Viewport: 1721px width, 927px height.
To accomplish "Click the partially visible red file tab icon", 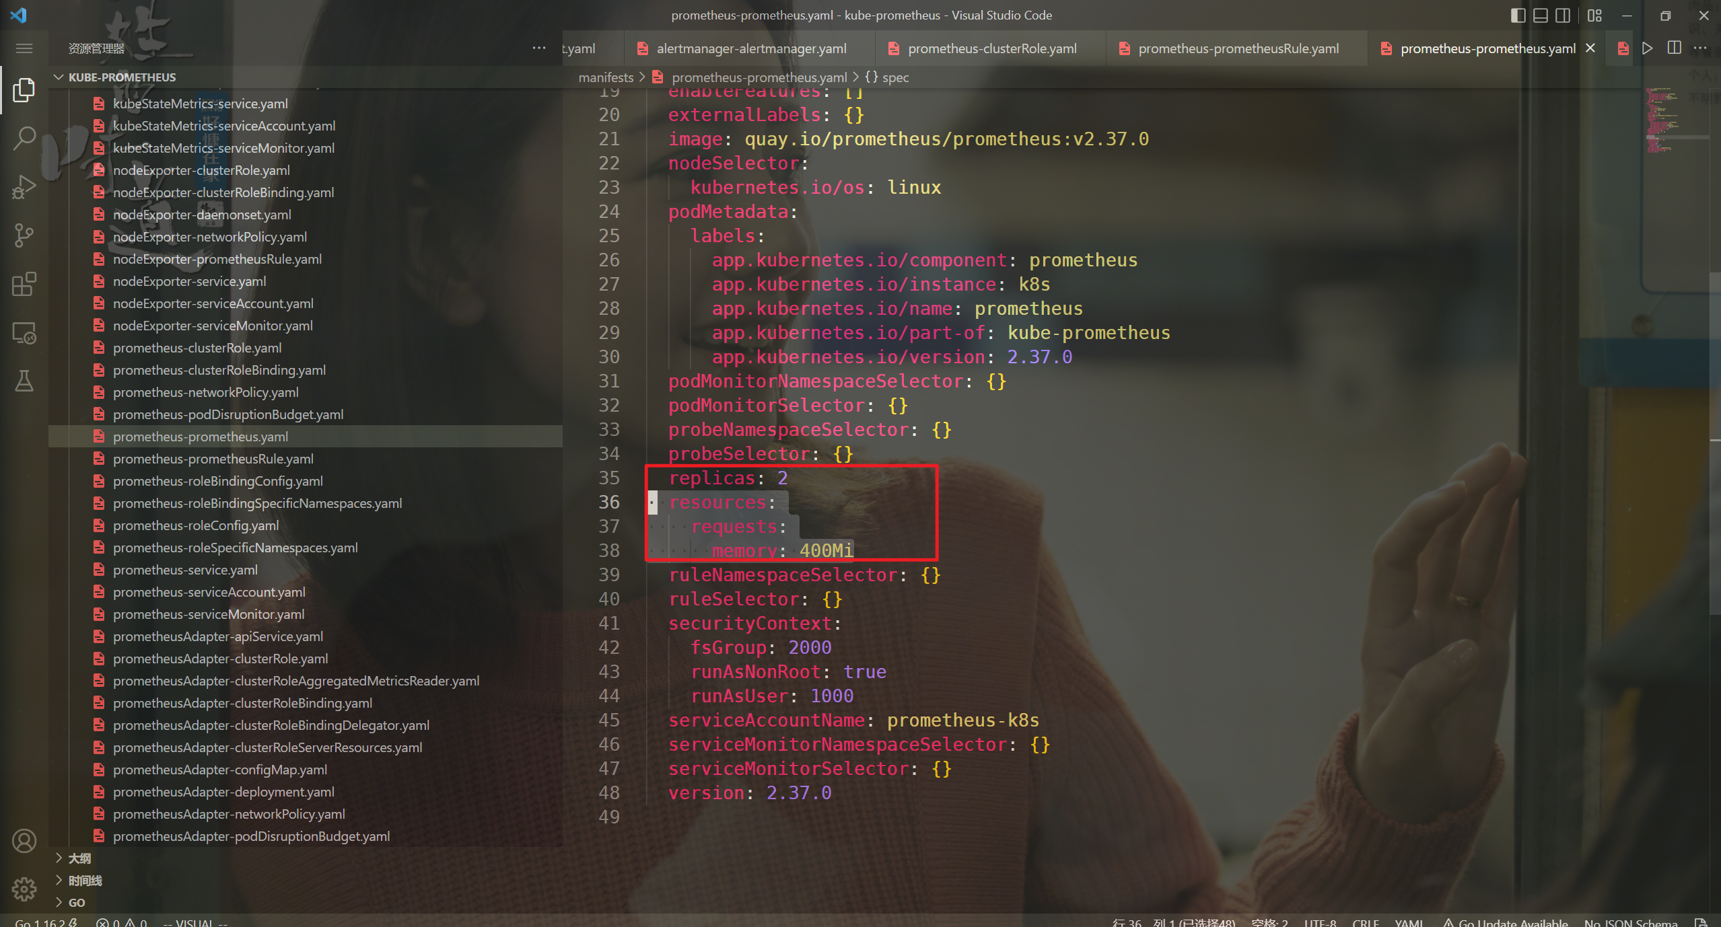I will (1623, 48).
